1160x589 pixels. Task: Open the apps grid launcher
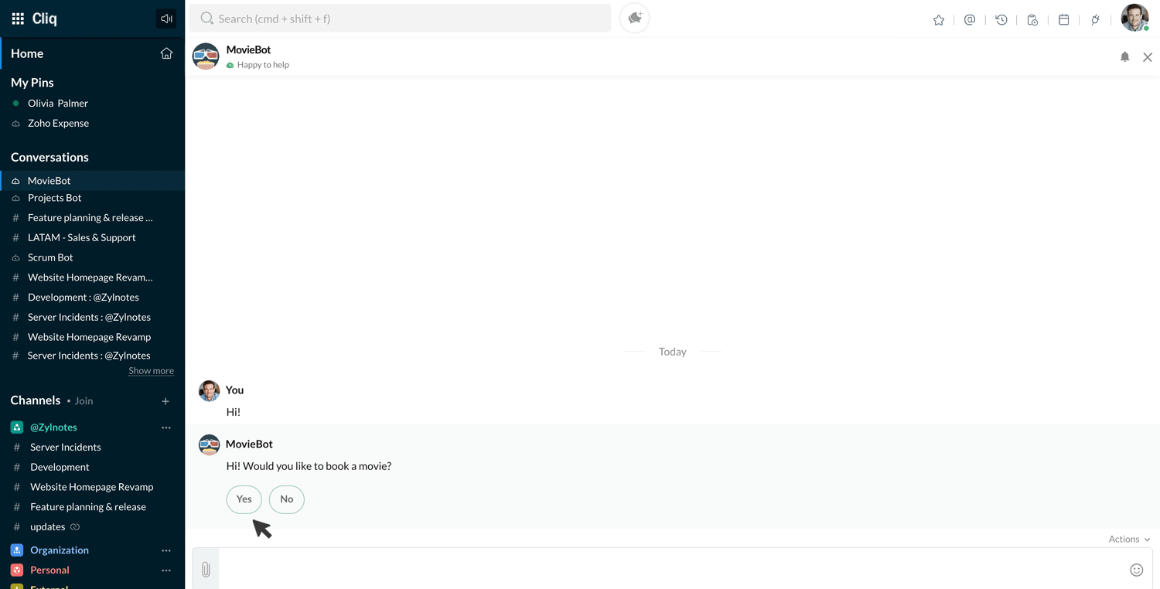point(18,19)
